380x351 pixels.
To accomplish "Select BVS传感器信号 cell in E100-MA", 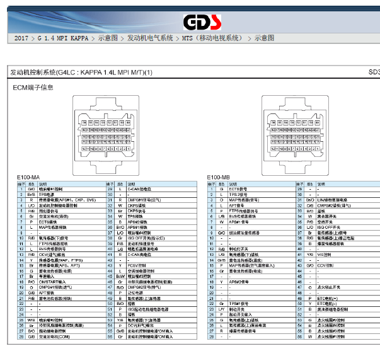I will coord(72,249).
